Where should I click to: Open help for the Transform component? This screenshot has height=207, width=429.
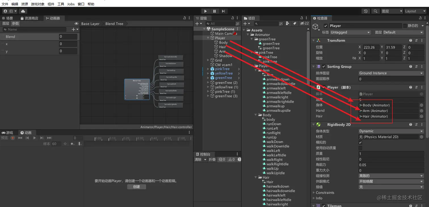coord(411,40)
